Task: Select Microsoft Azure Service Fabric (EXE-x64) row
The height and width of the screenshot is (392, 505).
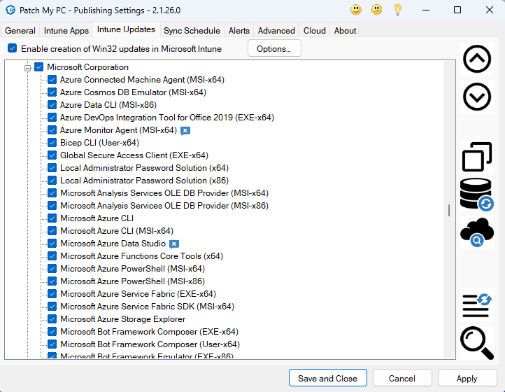Action: (138, 294)
